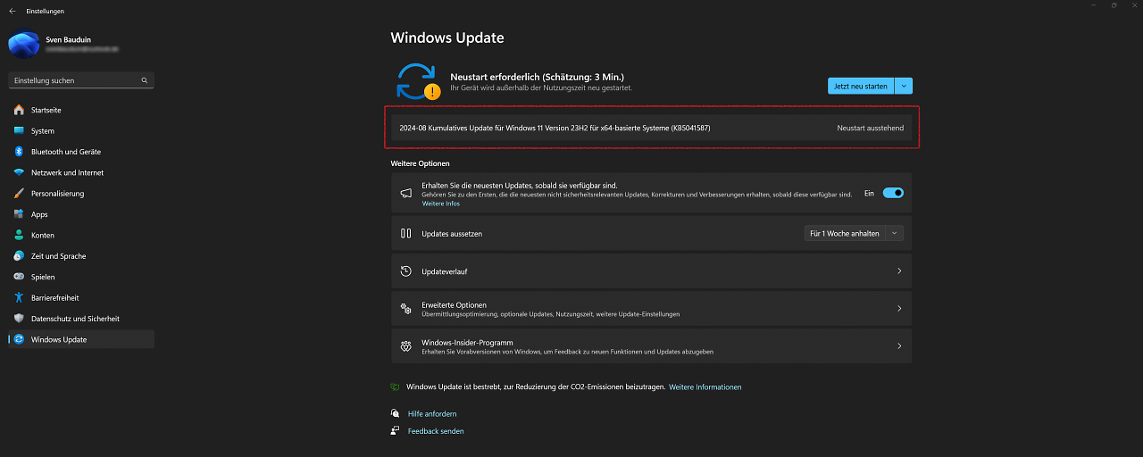Open Hilfe anfordern link
The height and width of the screenshot is (457, 1143).
click(432, 413)
